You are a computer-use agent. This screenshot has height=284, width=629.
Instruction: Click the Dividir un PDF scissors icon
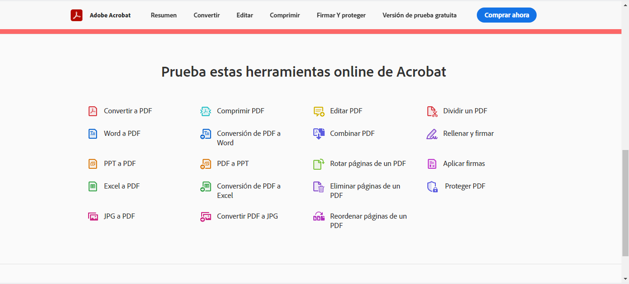[x=432, y=111]
